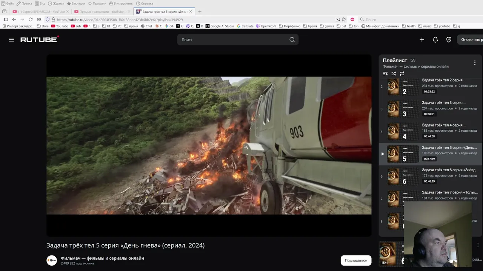
Task: Open the Закладки menu
Action: pos(76,3)
